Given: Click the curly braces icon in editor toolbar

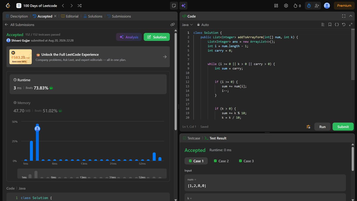Looking at the screenshot, I should [337, 25].
